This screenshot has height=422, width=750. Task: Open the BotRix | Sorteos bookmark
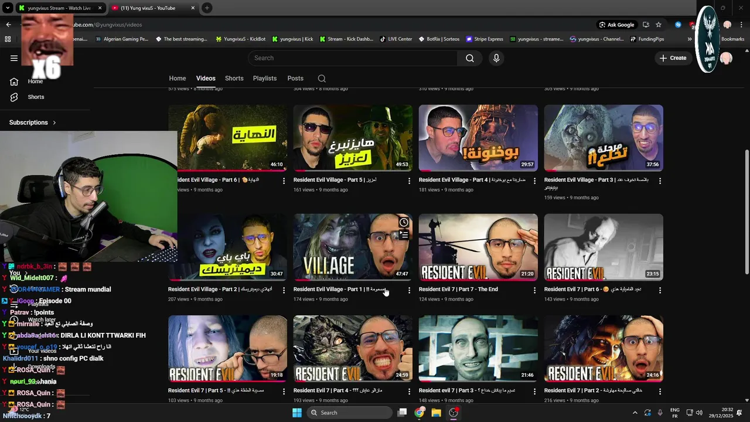(439, 39)
